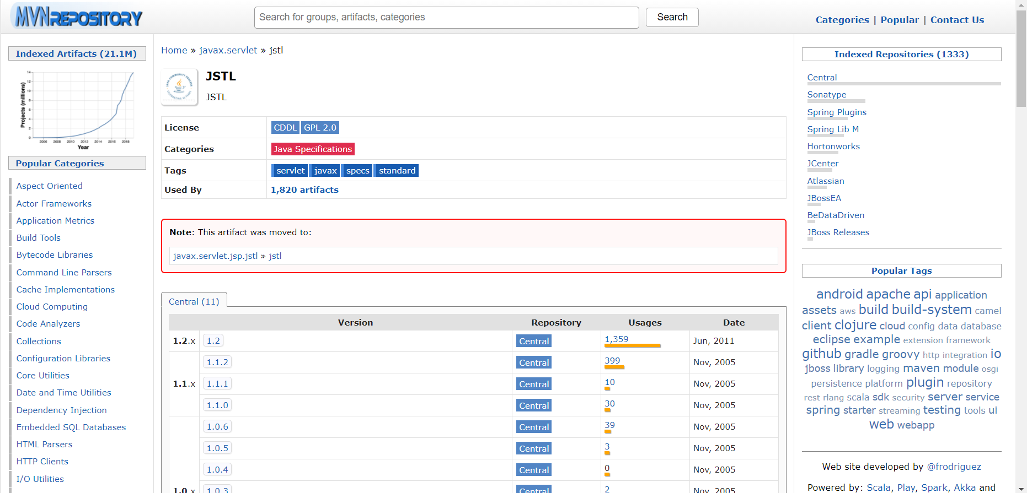This screenshot has width=1027, height=493.
Task: Open the indexed artifacts growth chart
Action: coord(77,109)
